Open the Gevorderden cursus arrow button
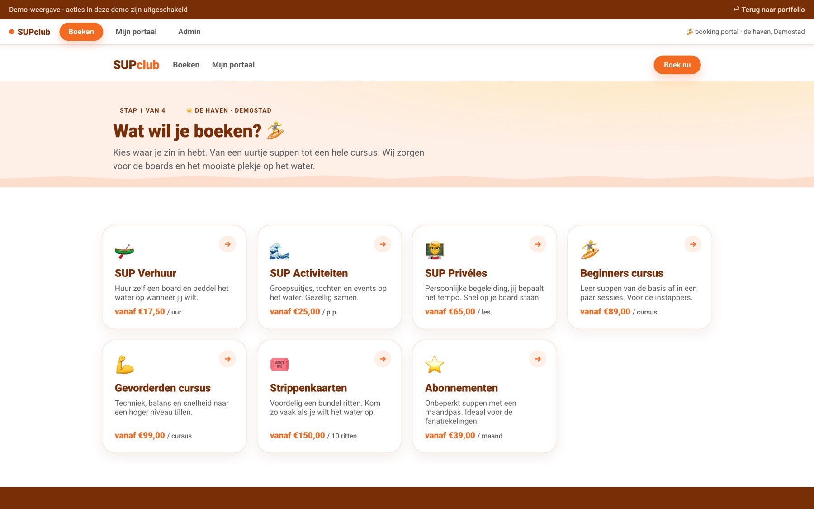 (x=227, y=359)
